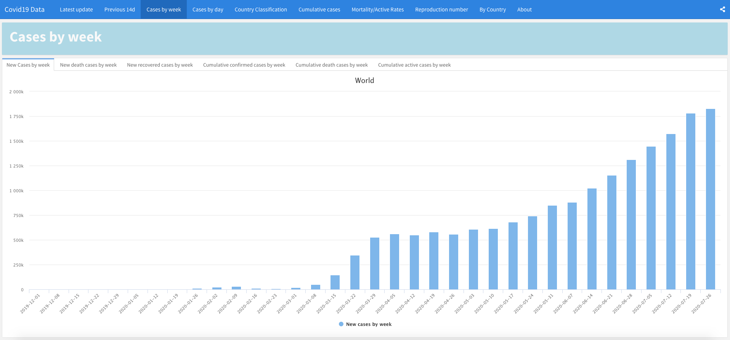Screen dimensions: 730x340
Task: Open the Latest update page
Action: click(x=76, y=10)
